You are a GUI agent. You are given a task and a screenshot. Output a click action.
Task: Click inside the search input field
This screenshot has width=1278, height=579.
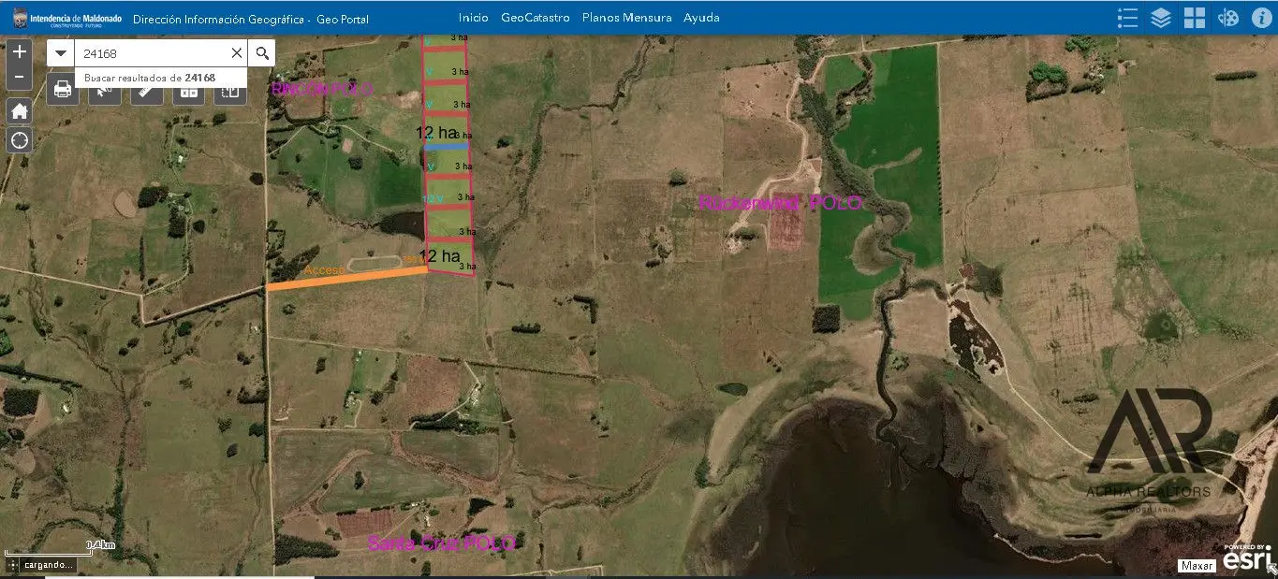click(150, 53)
